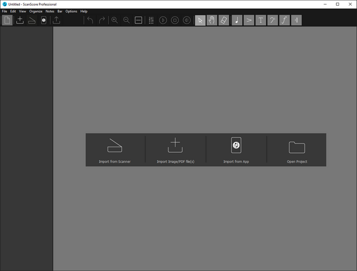Click the zoom out magnifier icon
This screenshot has width=357, height=271.
tap(127, 20)
